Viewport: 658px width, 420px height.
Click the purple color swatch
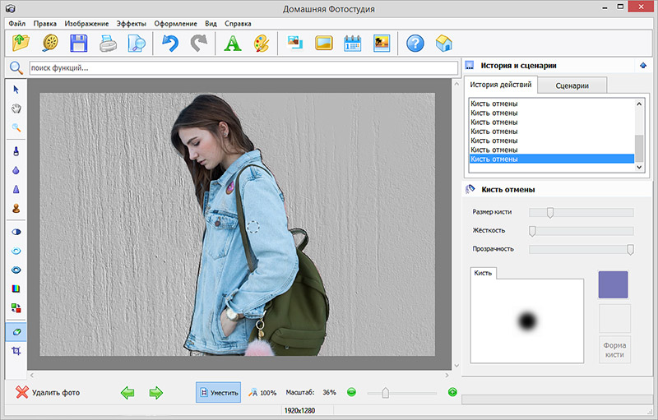point(613,284)
